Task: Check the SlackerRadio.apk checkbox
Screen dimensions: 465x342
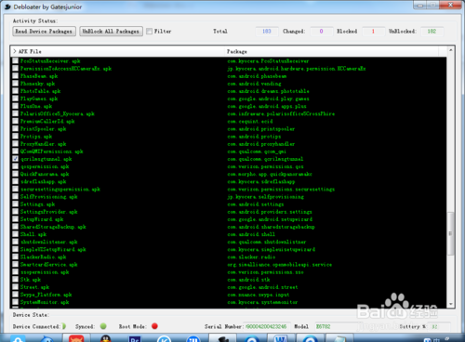Action: coord(15,256)
